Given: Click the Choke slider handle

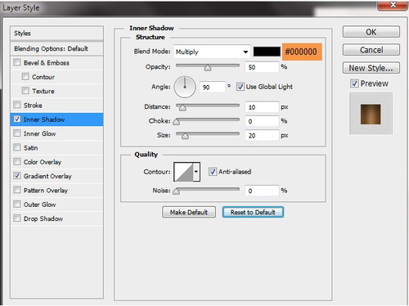Looking at the screenshot, I should coord(177,121).
